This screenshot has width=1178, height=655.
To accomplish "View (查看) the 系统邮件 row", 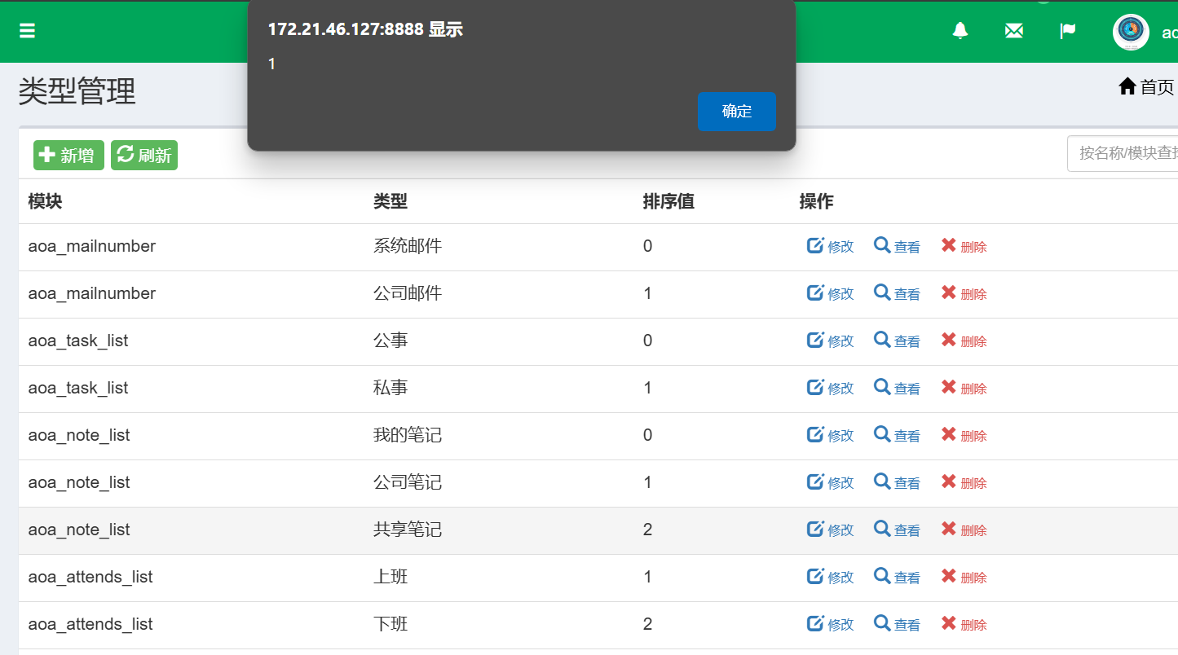I will [898, 246].
